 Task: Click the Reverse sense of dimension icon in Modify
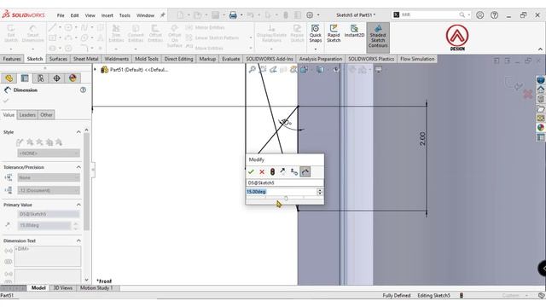[x=282, y=171]
